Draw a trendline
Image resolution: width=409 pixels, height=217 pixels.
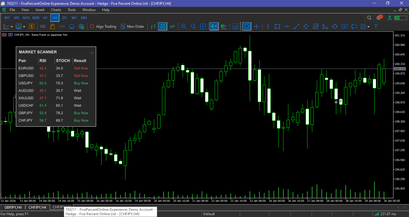tap(296, 27)
